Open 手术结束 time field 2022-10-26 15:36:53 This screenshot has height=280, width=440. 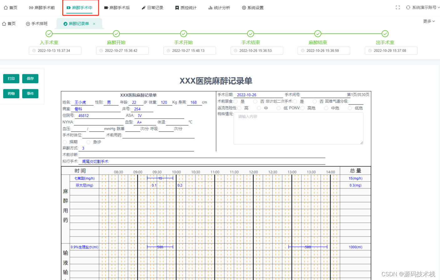pyautogui.click(x=257, y=51)
